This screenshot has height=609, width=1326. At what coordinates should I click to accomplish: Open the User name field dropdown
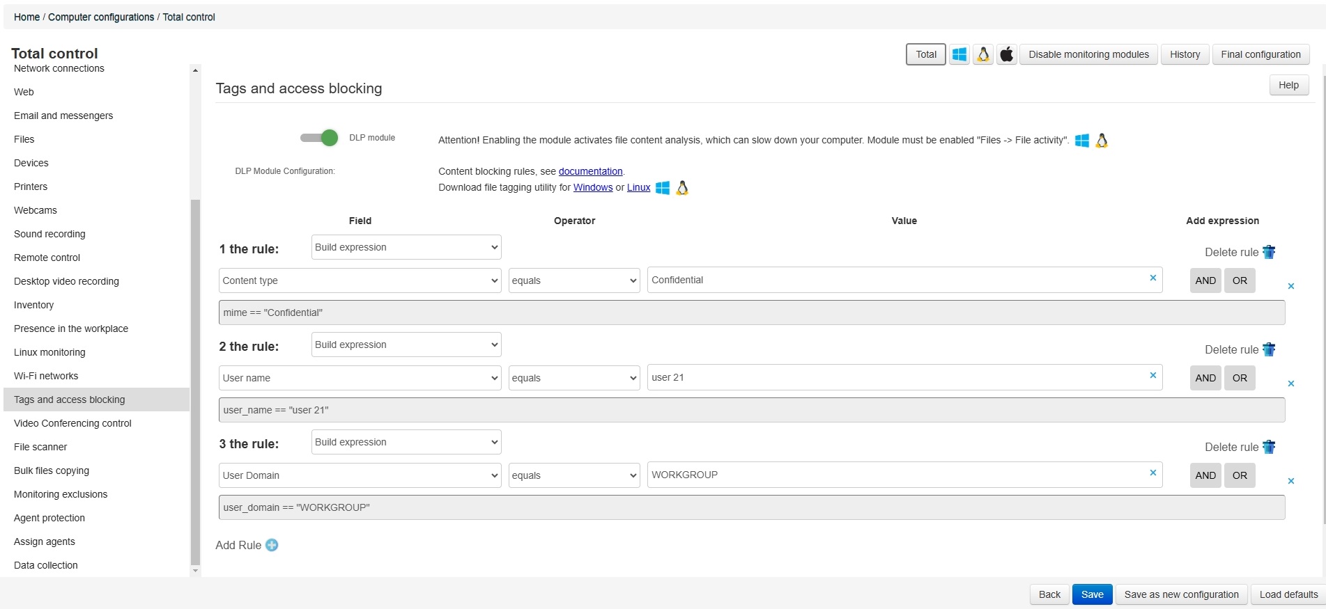[360, 378]
